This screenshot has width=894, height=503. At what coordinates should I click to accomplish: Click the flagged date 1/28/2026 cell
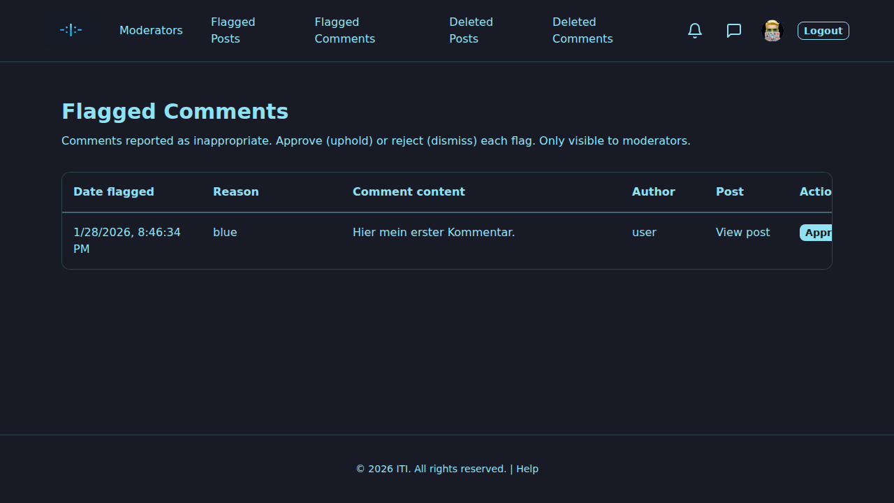[x=127, y=240]
